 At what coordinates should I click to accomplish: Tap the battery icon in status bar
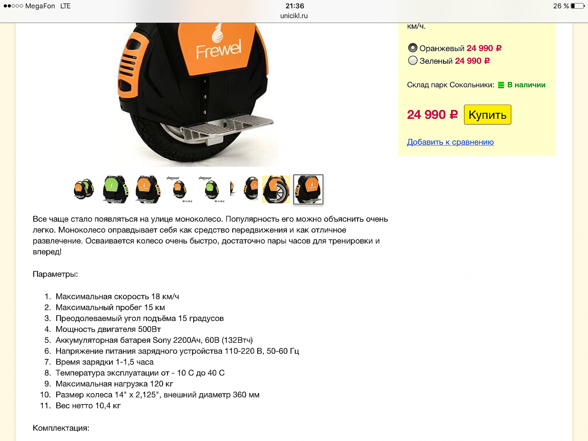point(577,6)
